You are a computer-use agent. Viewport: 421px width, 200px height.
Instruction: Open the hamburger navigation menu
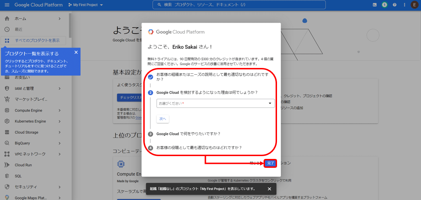point(7,5)
